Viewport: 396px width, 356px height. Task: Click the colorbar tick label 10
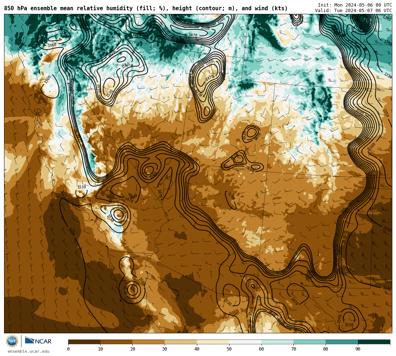click(x=100, y=349)
